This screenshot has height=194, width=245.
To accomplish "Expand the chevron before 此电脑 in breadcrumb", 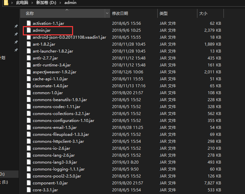I will tap(12, 3).
